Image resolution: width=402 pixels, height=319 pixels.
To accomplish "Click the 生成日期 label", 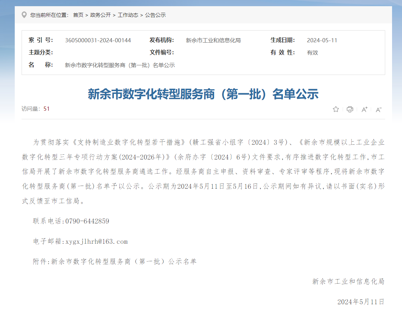I will coord(283,40).
